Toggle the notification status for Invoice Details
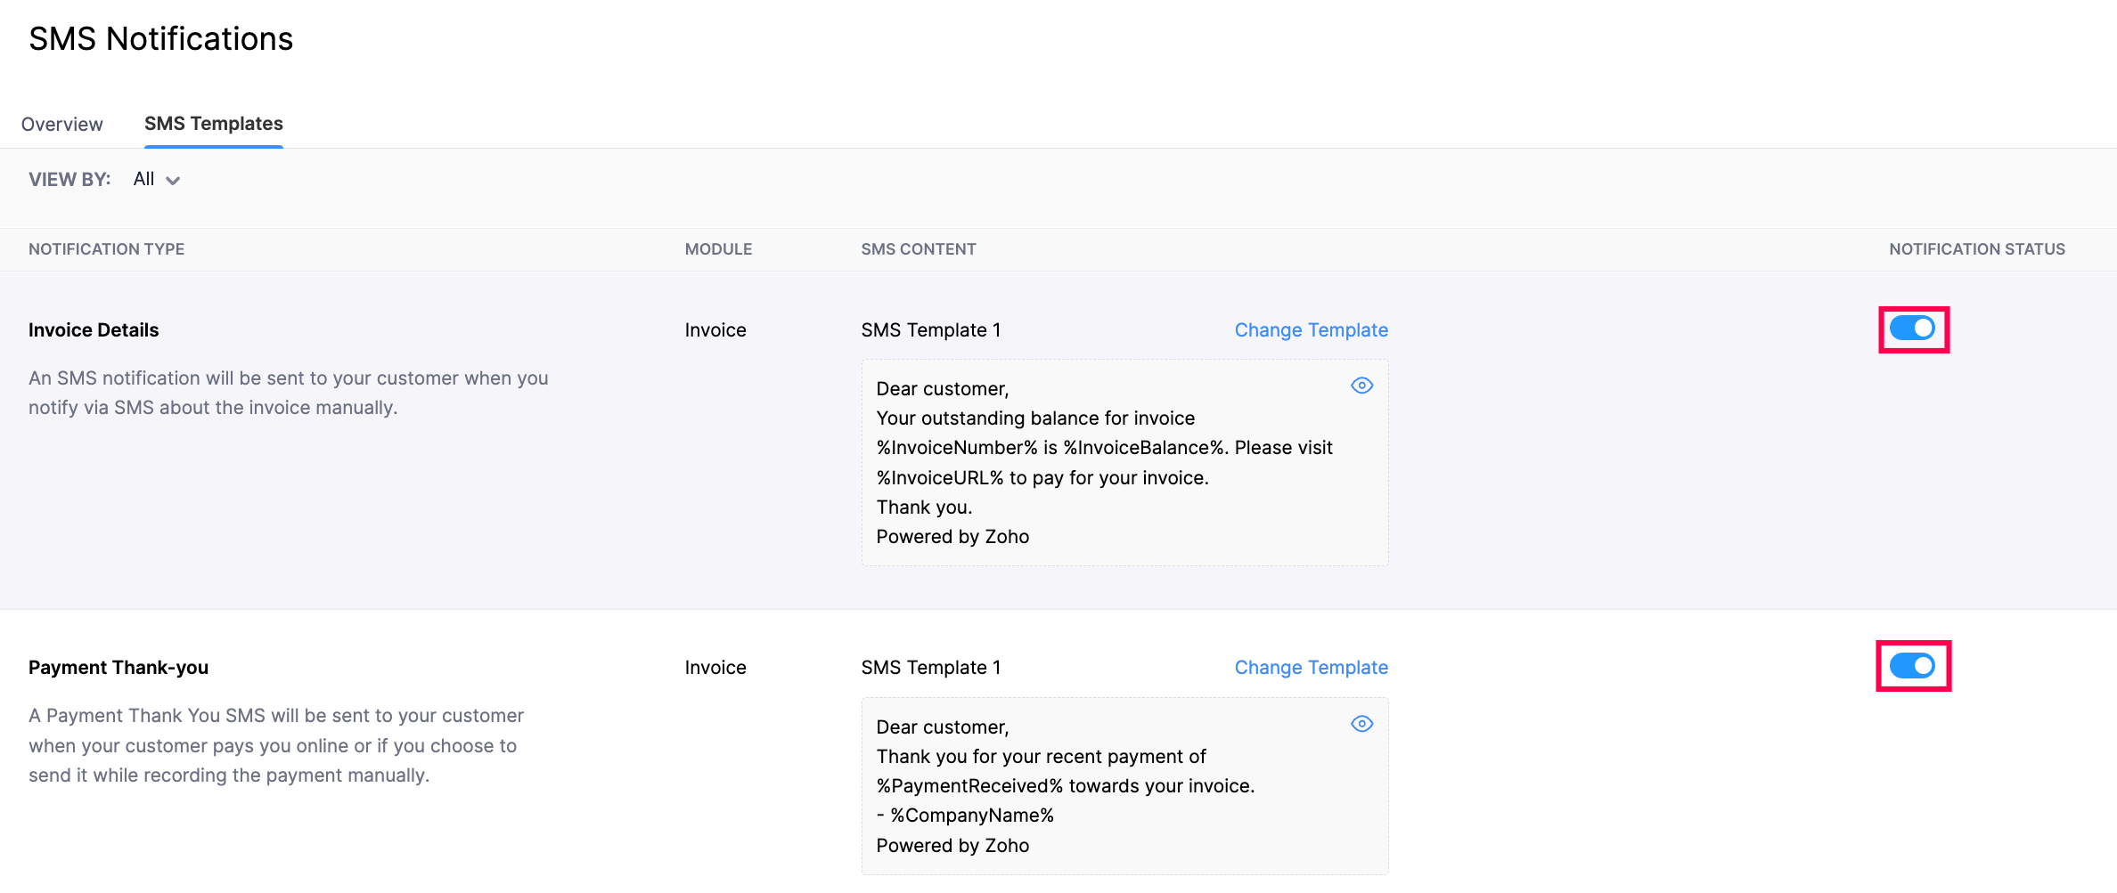 click(1913, 329)
